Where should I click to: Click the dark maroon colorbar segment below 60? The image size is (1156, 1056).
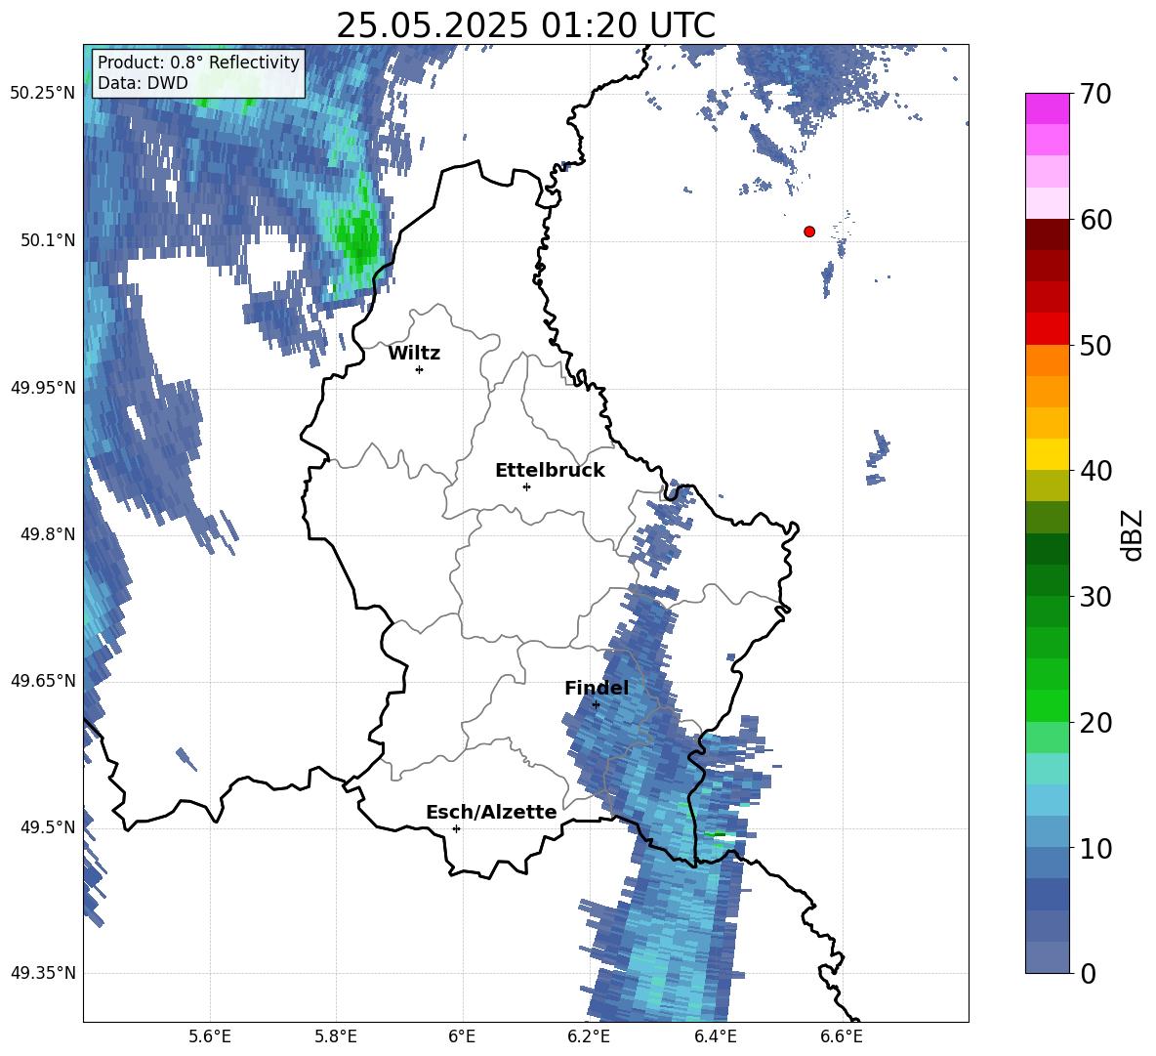(x=1047, y=235)
